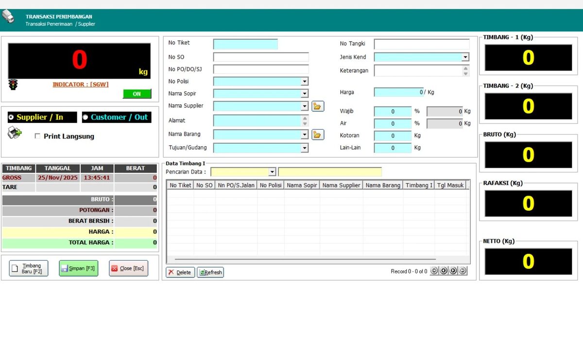Click the NETTO (Kg) display

point(528,262)
